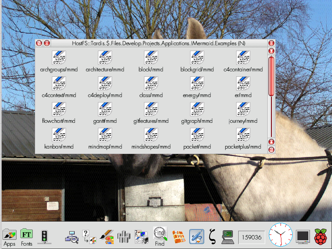
Task: Click the grey cylinders icon on the icon bar
Action: [x=124, y=237]
